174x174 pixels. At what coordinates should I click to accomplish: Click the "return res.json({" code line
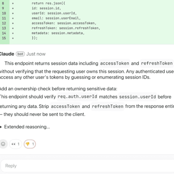click(47, 3)
